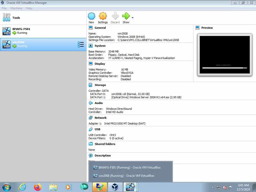This screenshot has height=192, width=256.
Task: Click the New virtual machine toolbar icon
Action: 91,18
